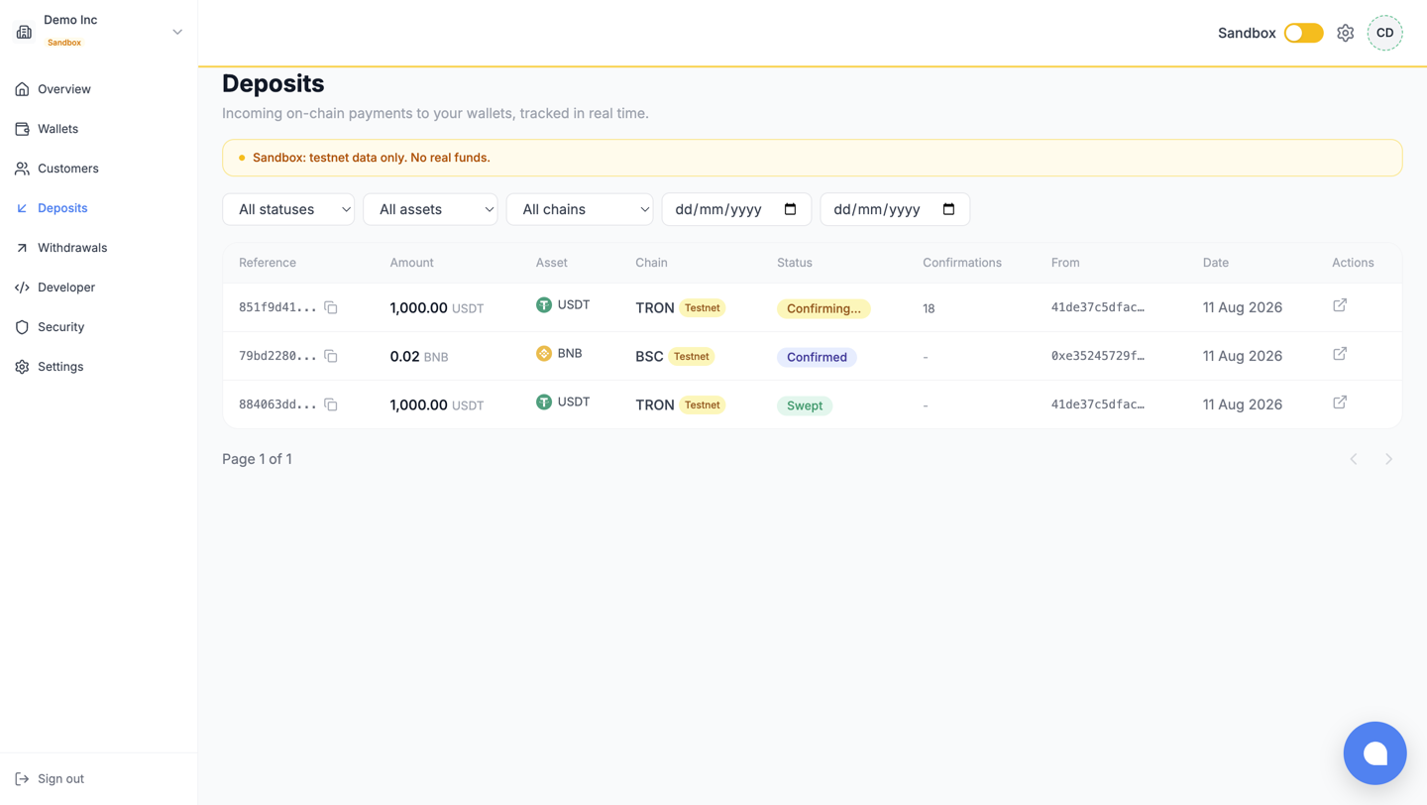1427x805 pixels.
Task: Copy reference 884063dd to clipboard
Action: coord(331,404)
